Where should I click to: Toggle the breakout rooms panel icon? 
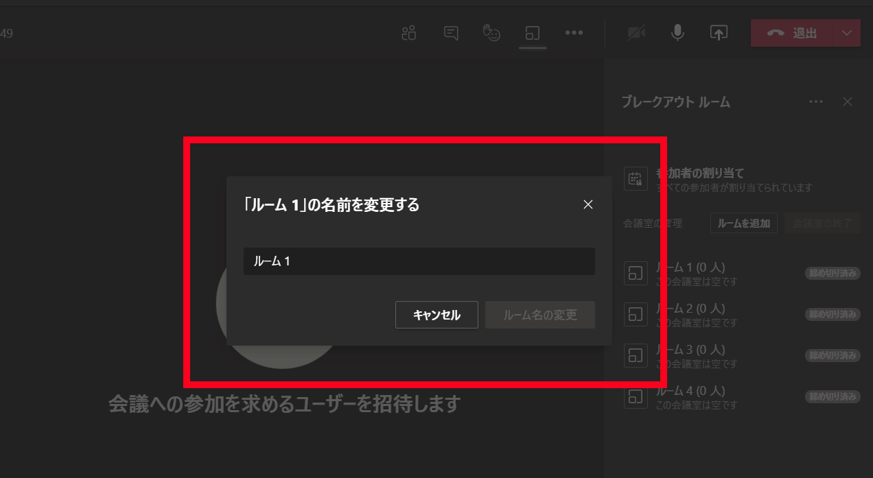pos(533,33)
